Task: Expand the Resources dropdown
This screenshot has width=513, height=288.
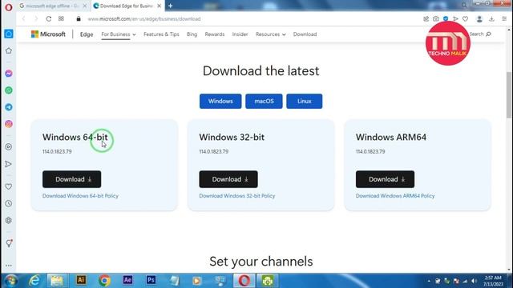Action: tap(271, 34)
